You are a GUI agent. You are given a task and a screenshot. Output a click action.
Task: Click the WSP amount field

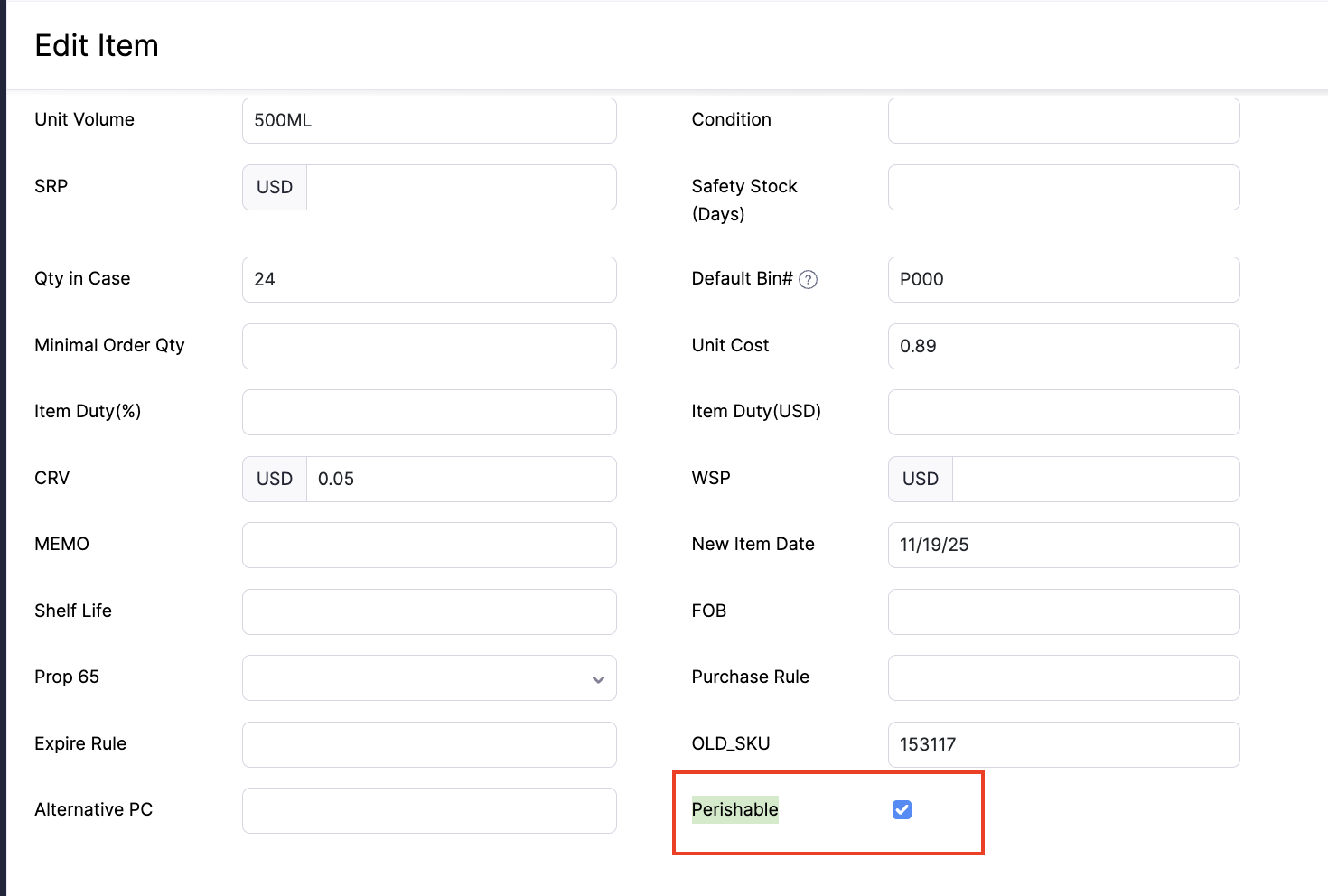click(x=1095, y=480)
